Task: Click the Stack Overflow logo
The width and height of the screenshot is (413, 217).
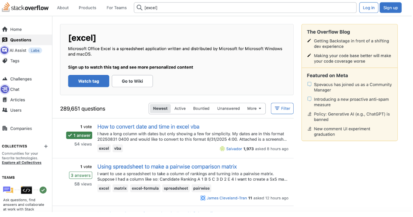Action: [x=25, y=8]
